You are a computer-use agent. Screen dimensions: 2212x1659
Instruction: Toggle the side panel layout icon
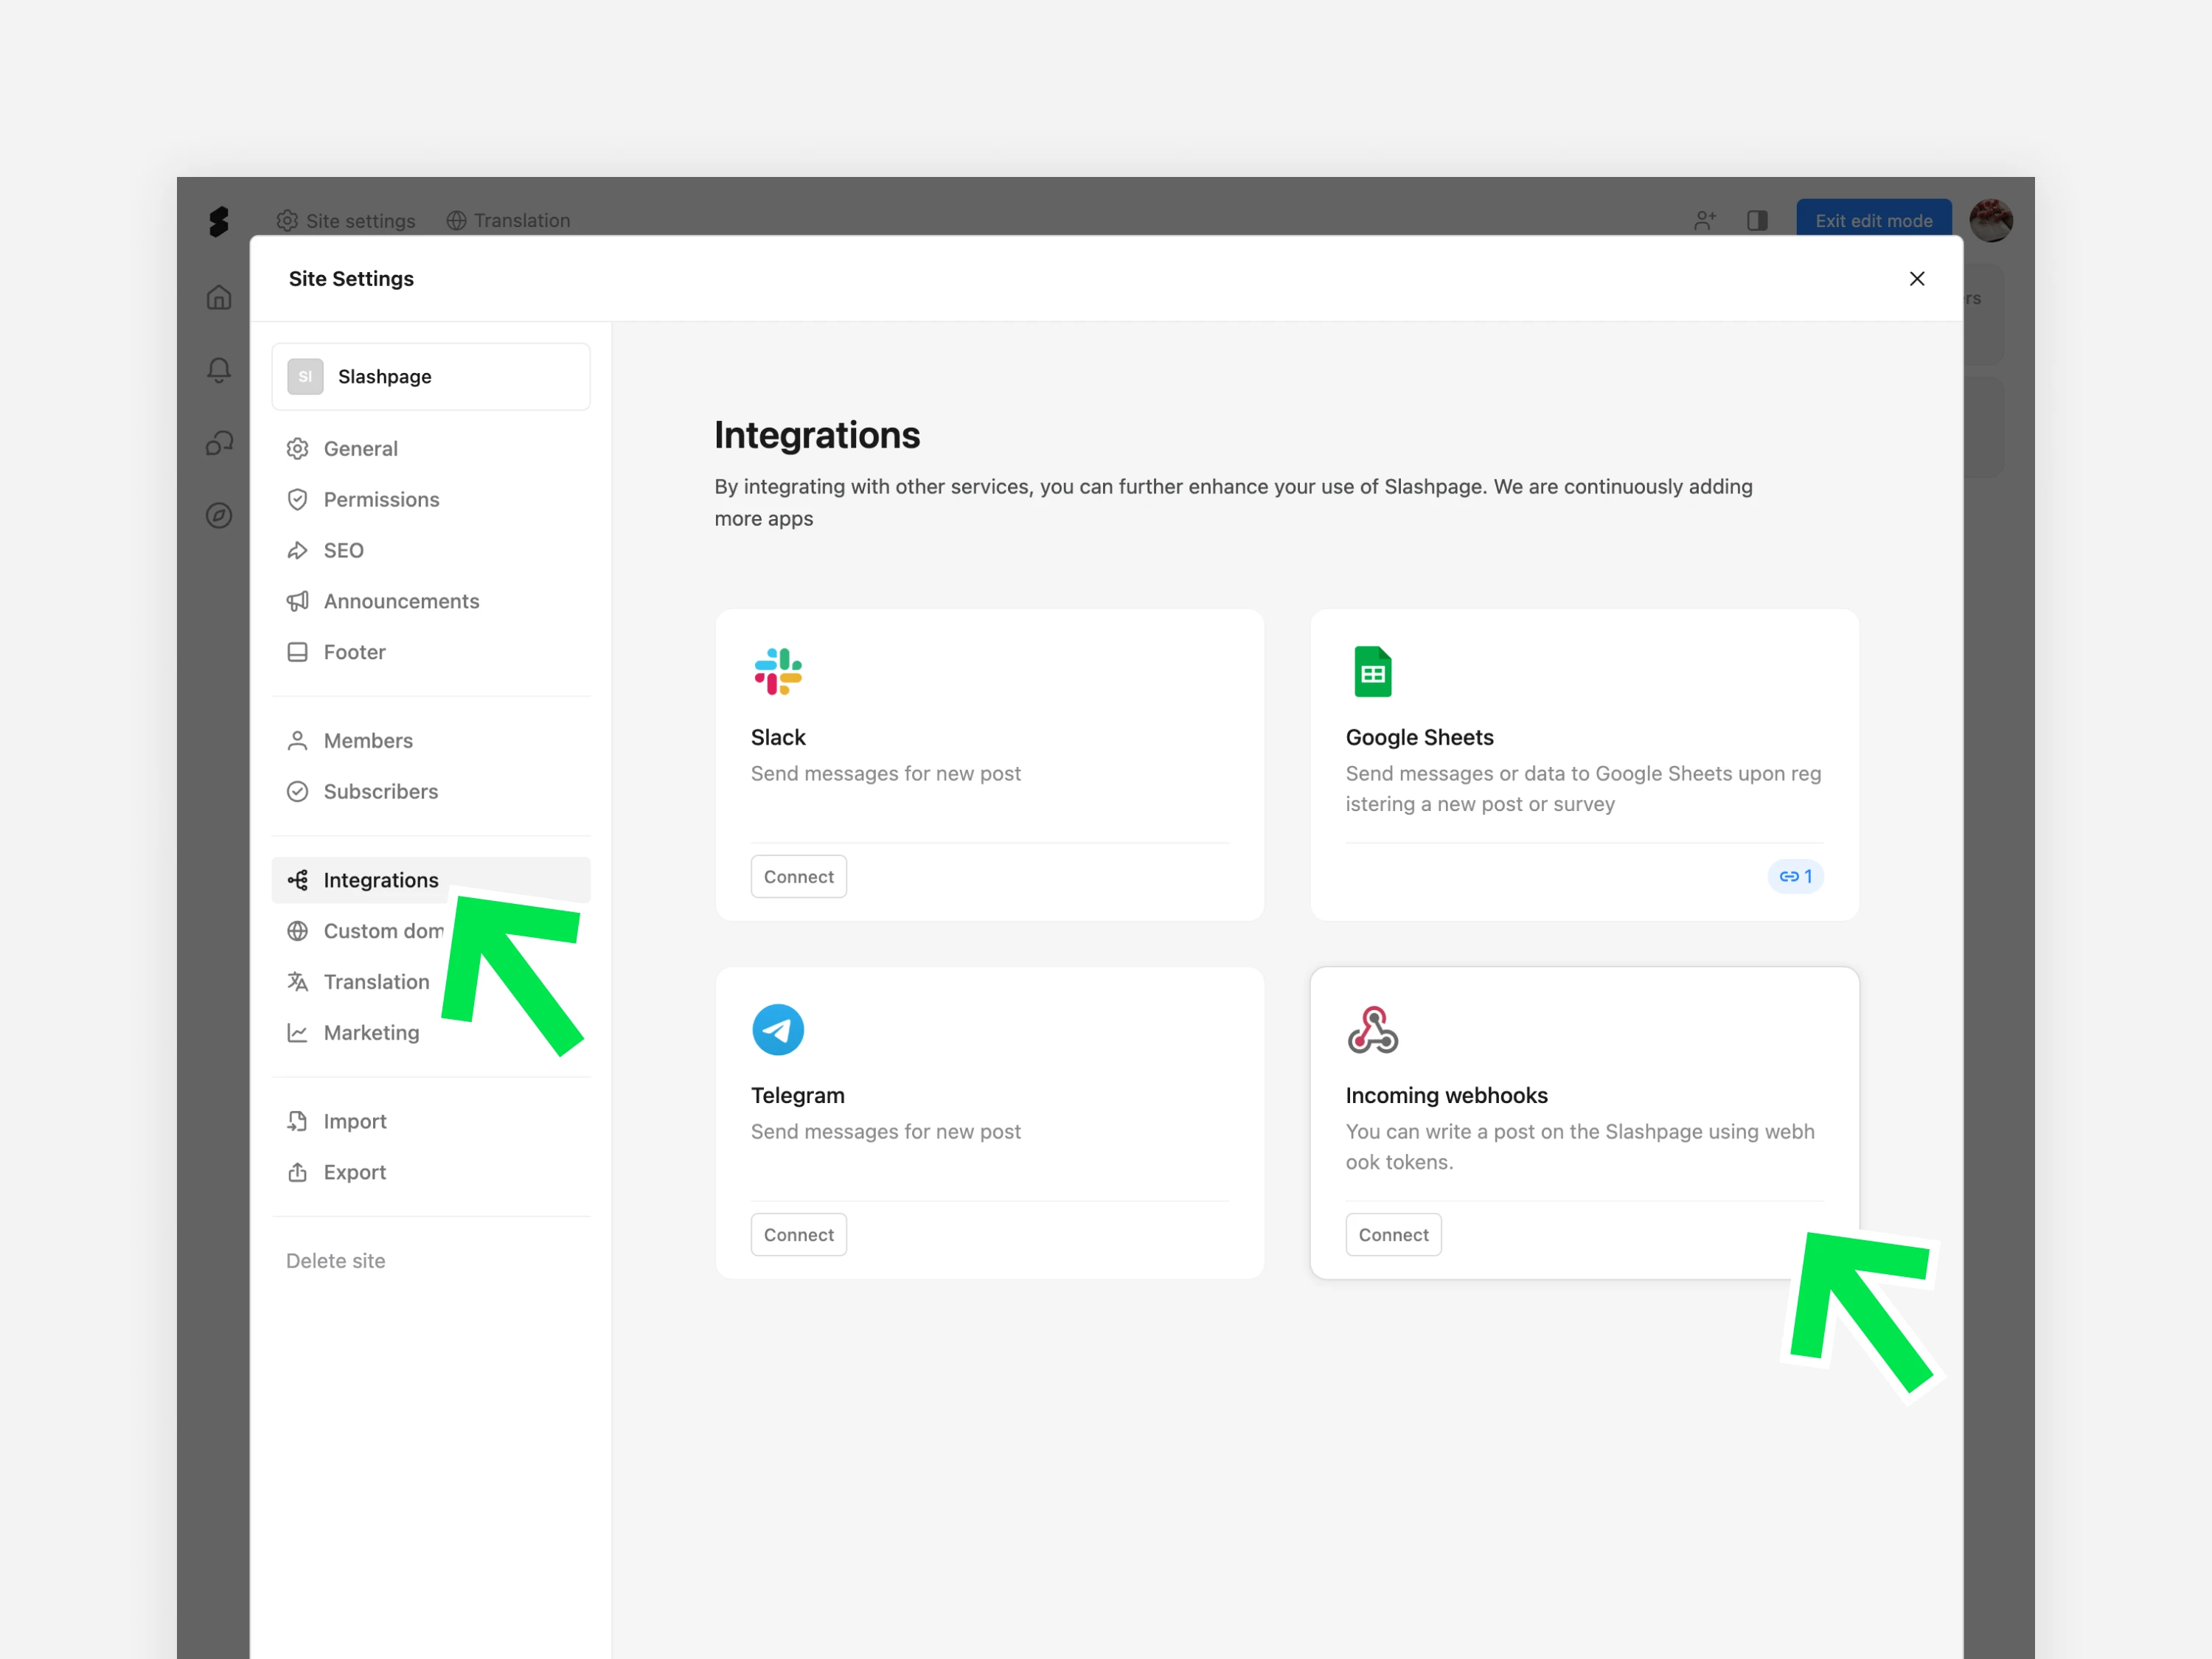pyautogui.click(x=1757, y=221)
